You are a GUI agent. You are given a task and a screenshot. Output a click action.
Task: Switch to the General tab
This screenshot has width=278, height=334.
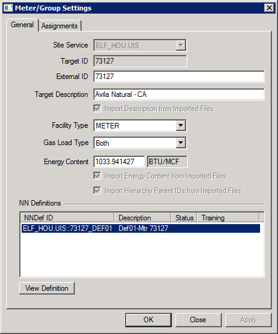coord(22,25)
